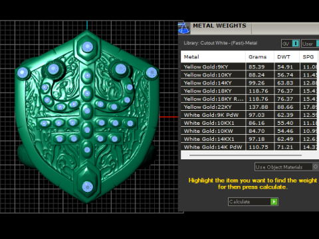Screen dimensions: 319x239
Task: Click the horizontal scrollbar under the metals table
Action: tap(245, 155)
